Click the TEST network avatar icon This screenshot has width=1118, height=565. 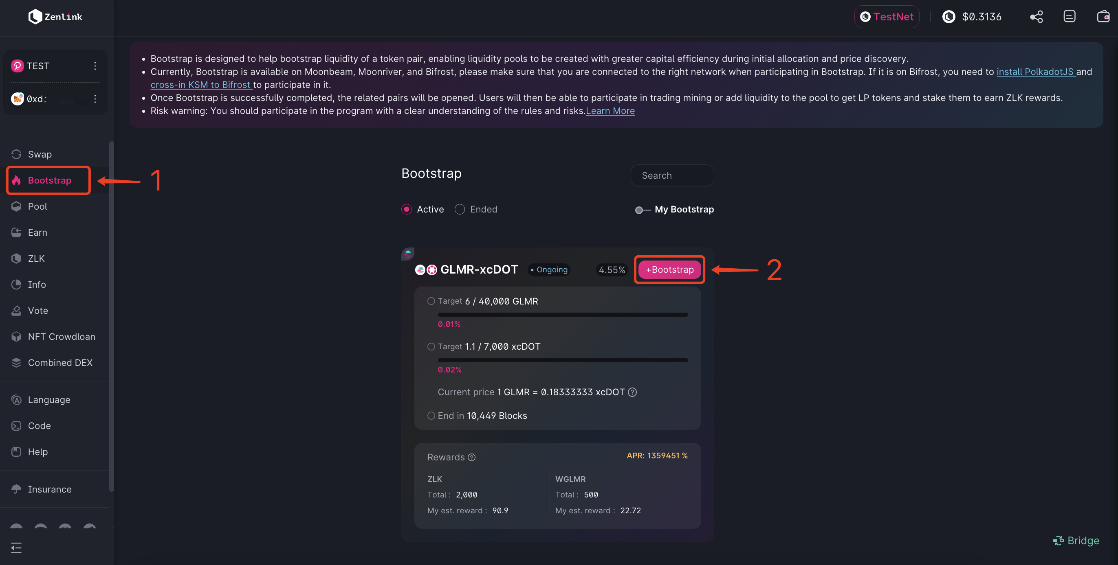point(18,66)
